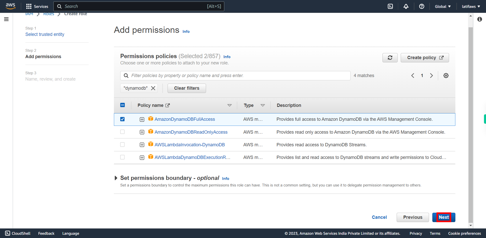Expand AWSLambdaInvocation-DynamoDB policy details
The width and height of the screenshot is (486, 238).
click(142, 145)
